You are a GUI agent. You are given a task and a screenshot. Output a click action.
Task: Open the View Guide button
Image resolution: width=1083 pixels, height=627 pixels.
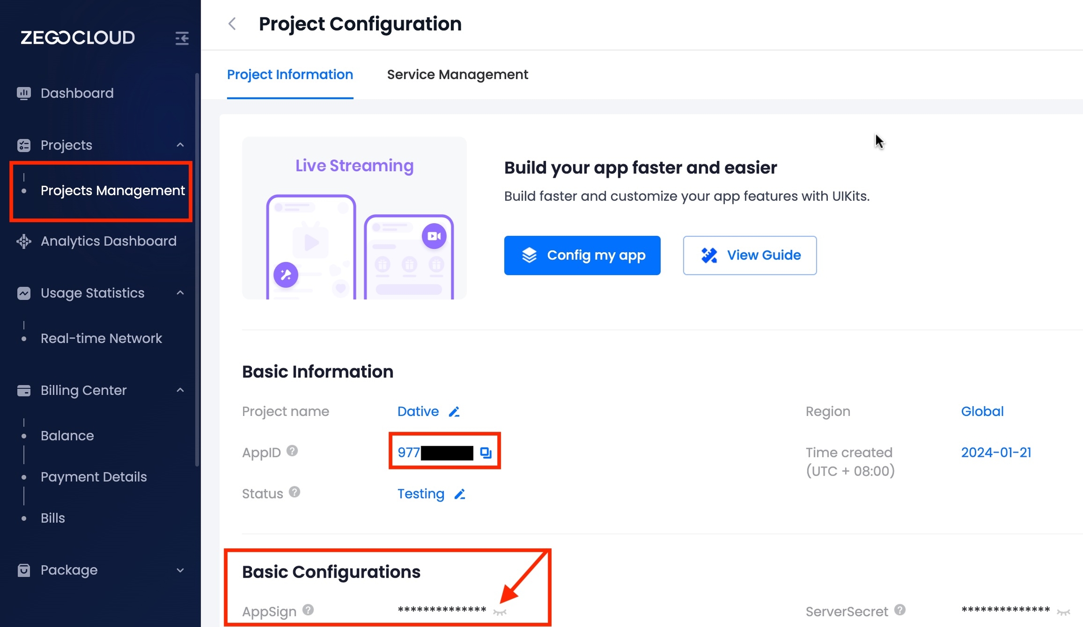[x=750, y=255]
